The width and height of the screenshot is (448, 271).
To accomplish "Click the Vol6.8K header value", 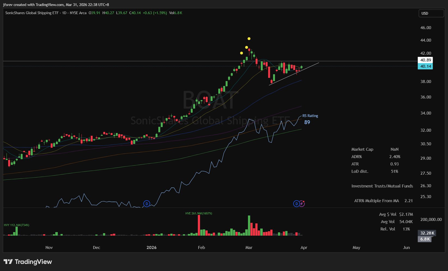I will 175,13.
